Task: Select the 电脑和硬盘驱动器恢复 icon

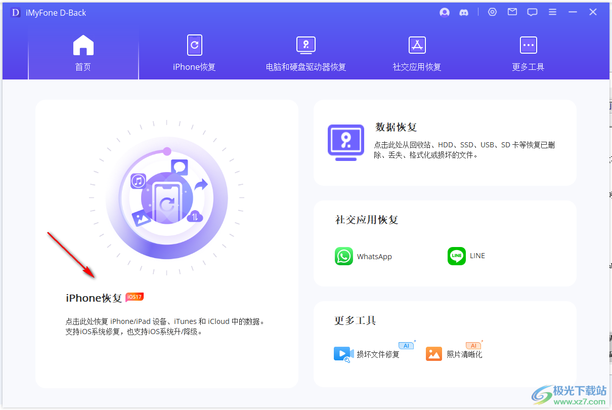Action: coord(305,45)
